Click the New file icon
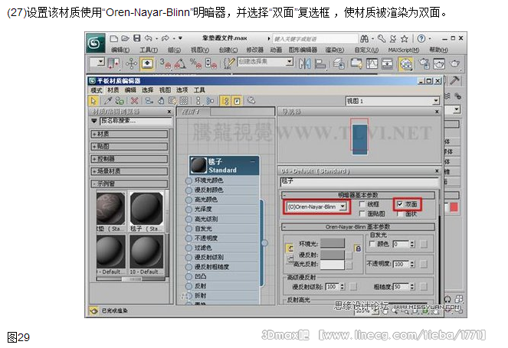Screen dimensions: 508x348 pyautogui.click(x=113, y=38)
